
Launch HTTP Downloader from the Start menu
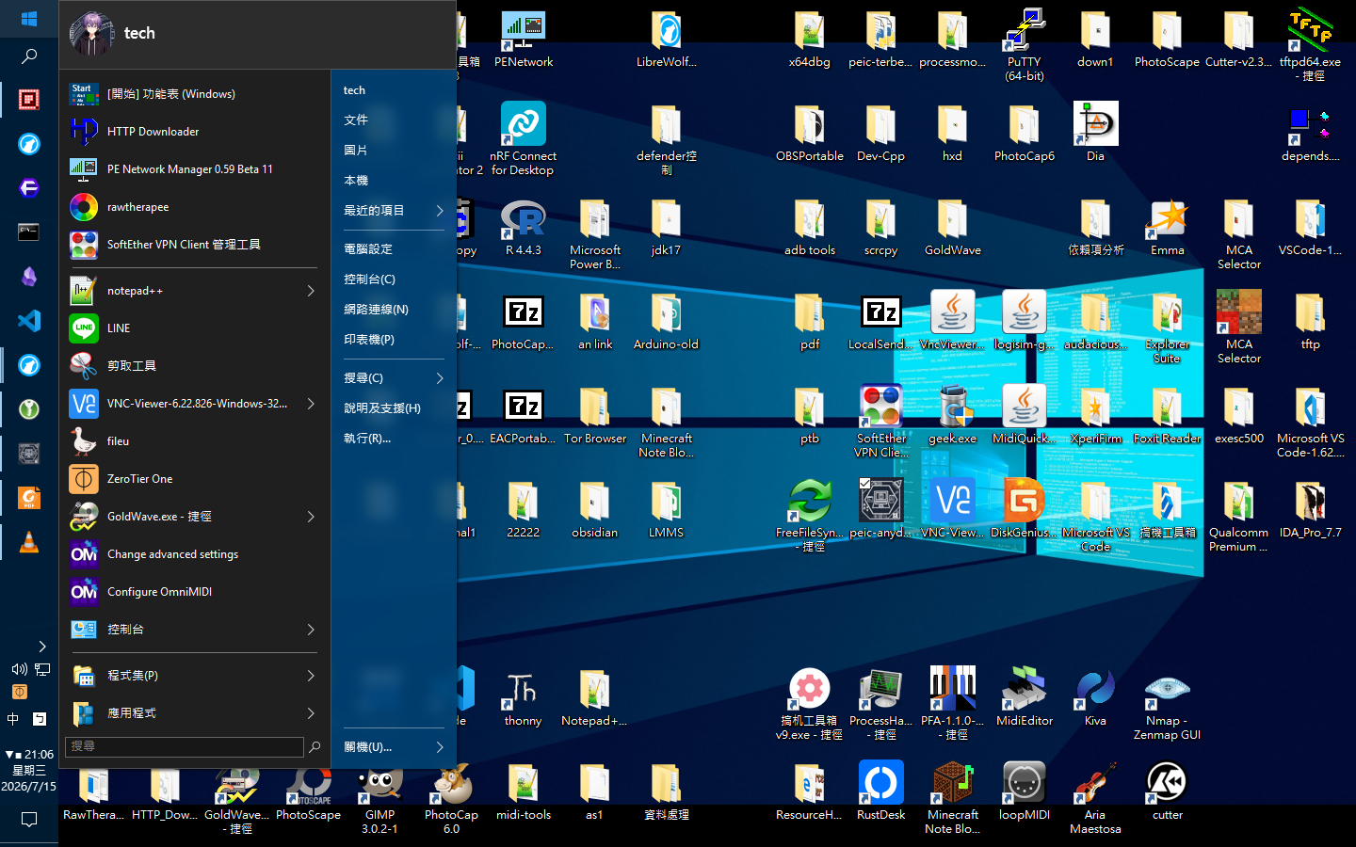194,132
